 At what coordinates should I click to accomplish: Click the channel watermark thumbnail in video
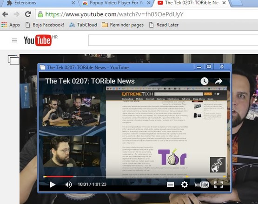pyautogui.click(x=218, y=165)
